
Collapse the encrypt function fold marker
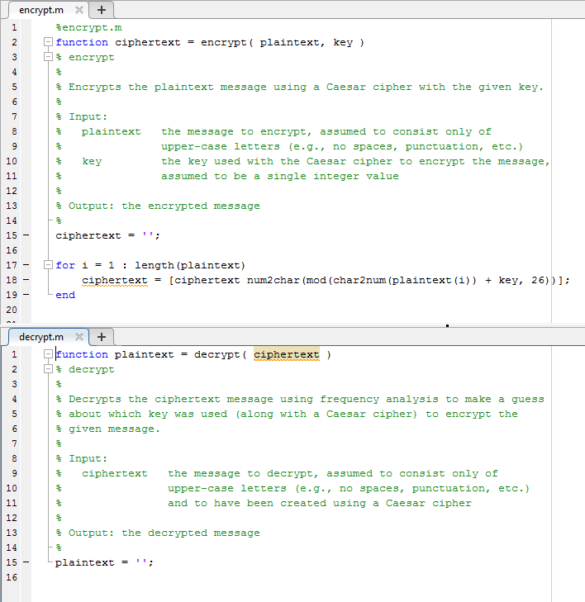(x=48, y=42)
